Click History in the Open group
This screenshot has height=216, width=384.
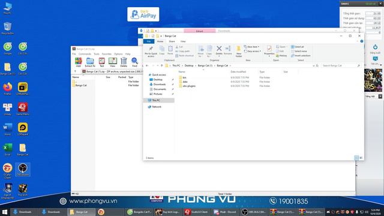[x=281, y=56]
